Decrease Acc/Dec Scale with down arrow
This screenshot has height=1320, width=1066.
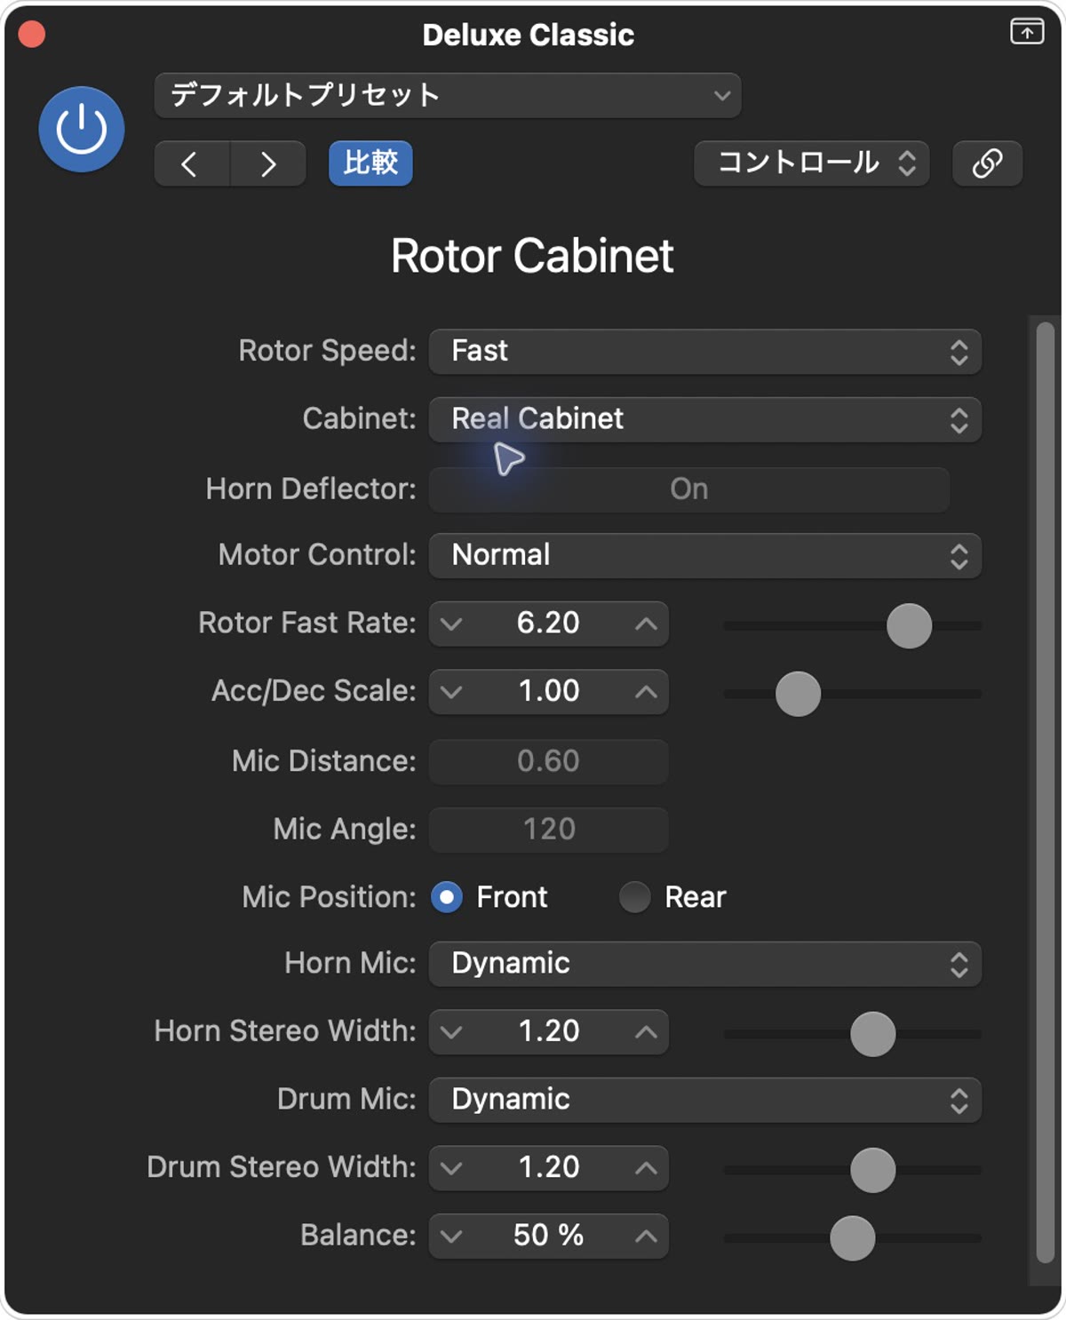point(452,692)
